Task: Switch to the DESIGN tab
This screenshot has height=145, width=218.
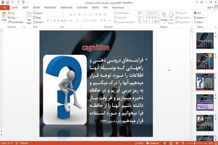Action: (x=36, y=8)
